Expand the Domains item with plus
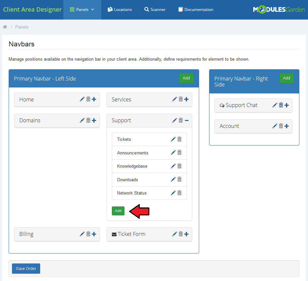The height and width of the screenshot is (281, 308). [x=94, y=120]
